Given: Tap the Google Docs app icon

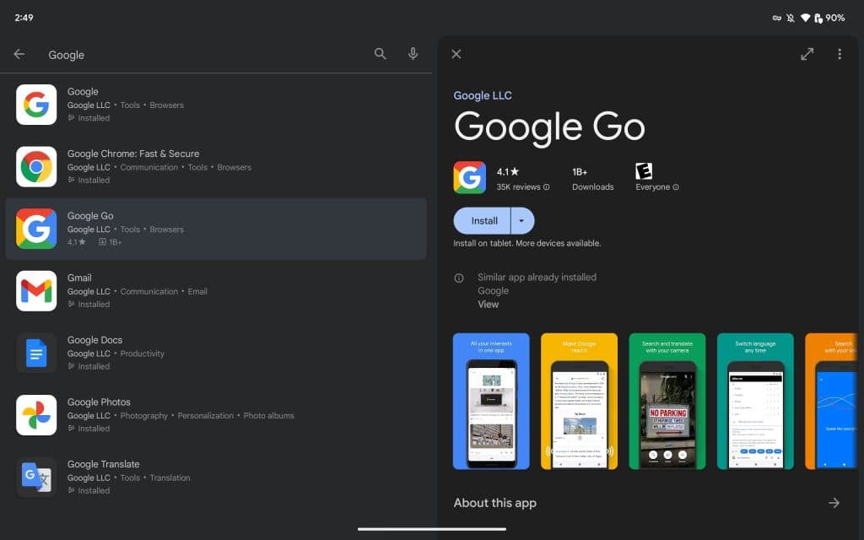Looking at the screenshot, I should coord(36,353).
